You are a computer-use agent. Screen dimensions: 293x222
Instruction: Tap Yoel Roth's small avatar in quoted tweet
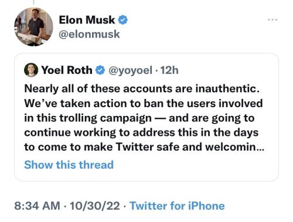click(31, 70)
